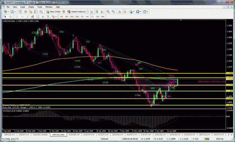This screenshot has height=142, width=235.
Task: Toggle the Expert Advisors button
Action: 77,12
